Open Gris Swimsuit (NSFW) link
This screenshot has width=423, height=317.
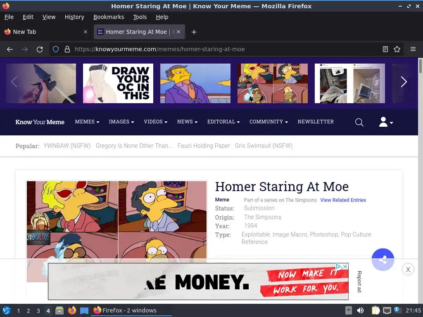(x=264, y=146)
